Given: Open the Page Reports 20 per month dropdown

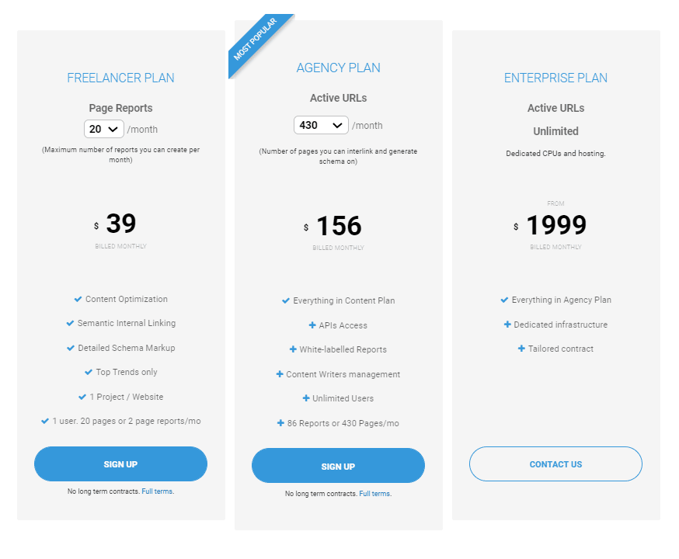Looking at the screenshot, I should (x=104, y=129).
